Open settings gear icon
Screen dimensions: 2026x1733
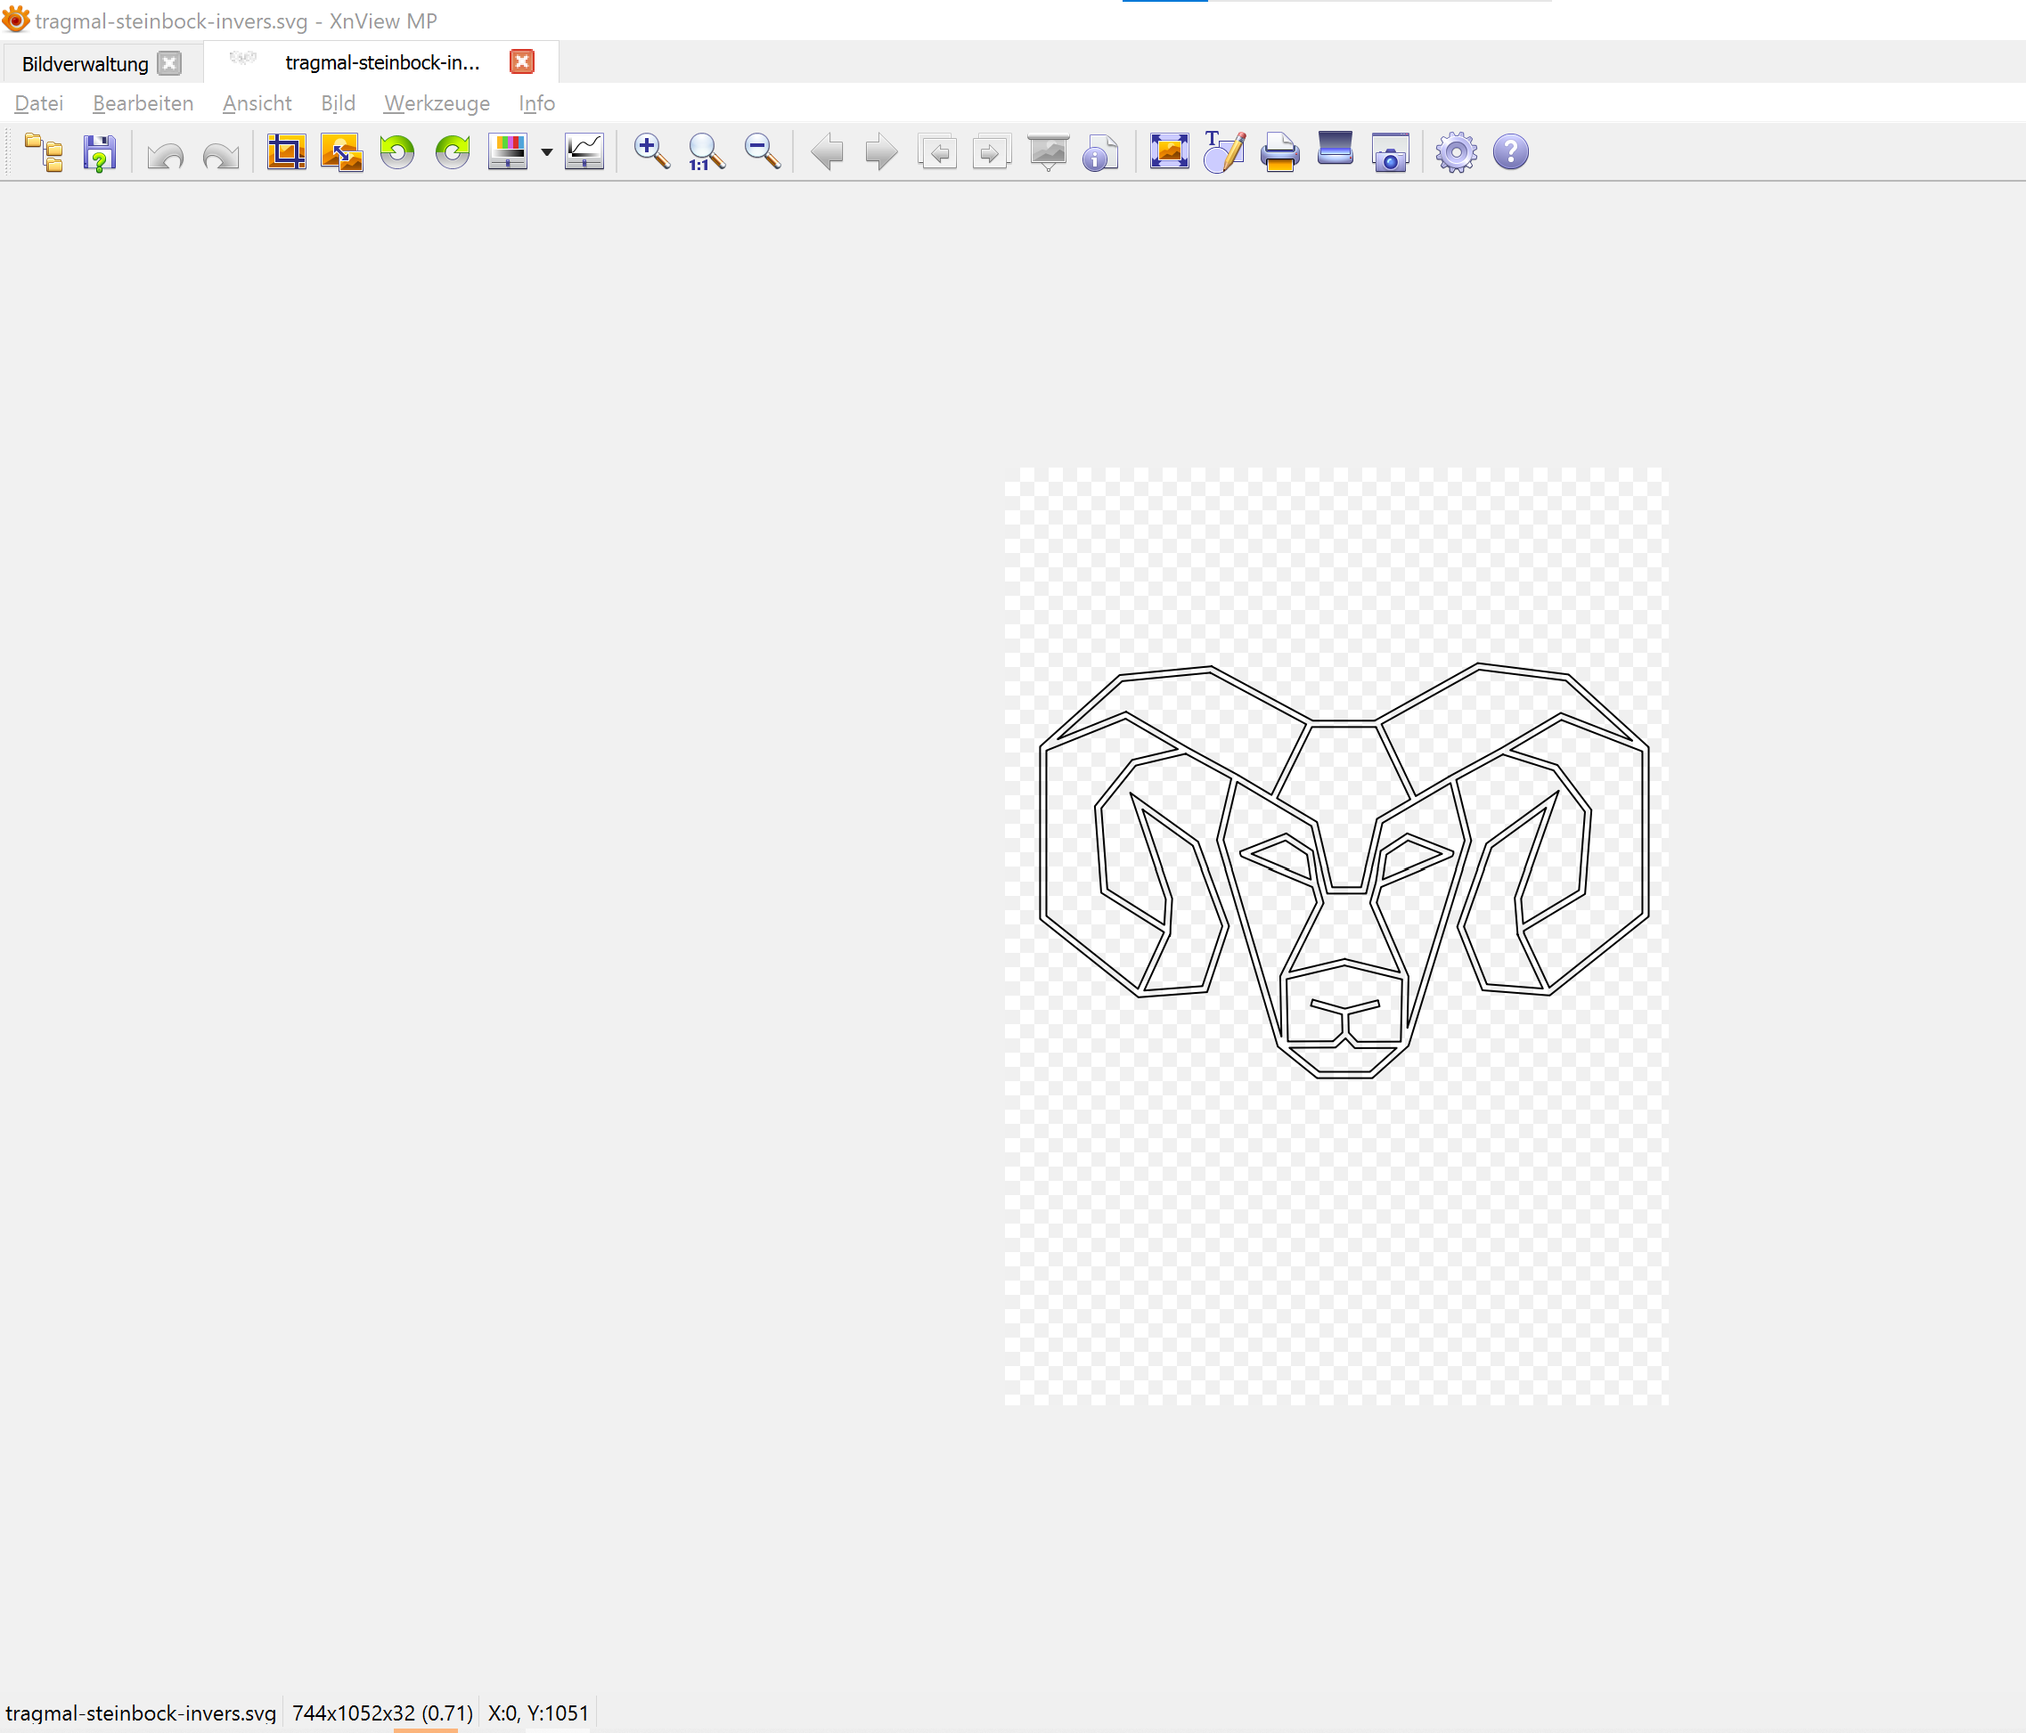[1456, 152]
